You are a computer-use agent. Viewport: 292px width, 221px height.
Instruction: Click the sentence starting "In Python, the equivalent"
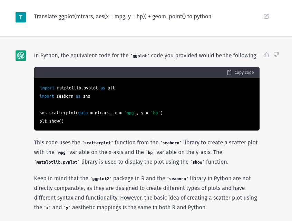click(146, 55)
